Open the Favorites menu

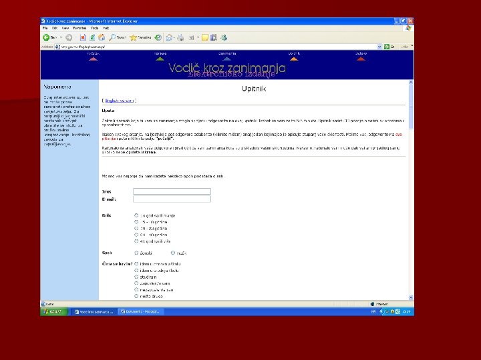click(79, 28)
